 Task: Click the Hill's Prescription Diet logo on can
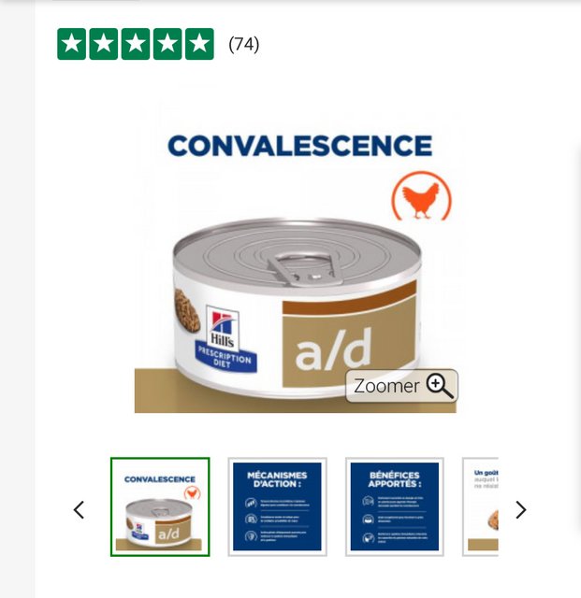point(225,338)
